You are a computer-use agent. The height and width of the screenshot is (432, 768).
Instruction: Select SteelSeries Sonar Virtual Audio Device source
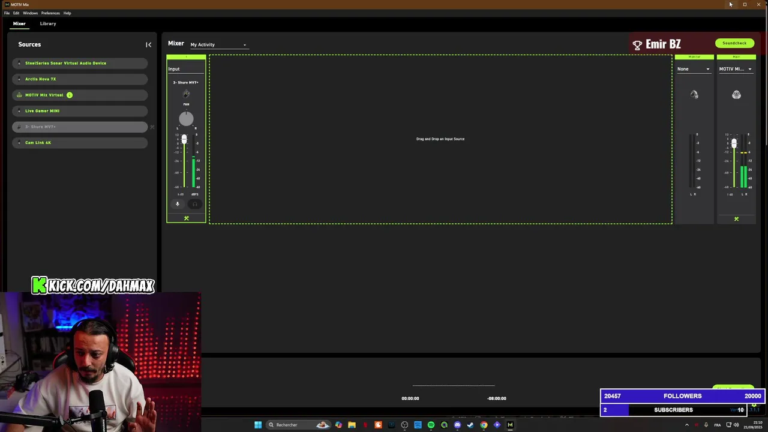[80, 63]
